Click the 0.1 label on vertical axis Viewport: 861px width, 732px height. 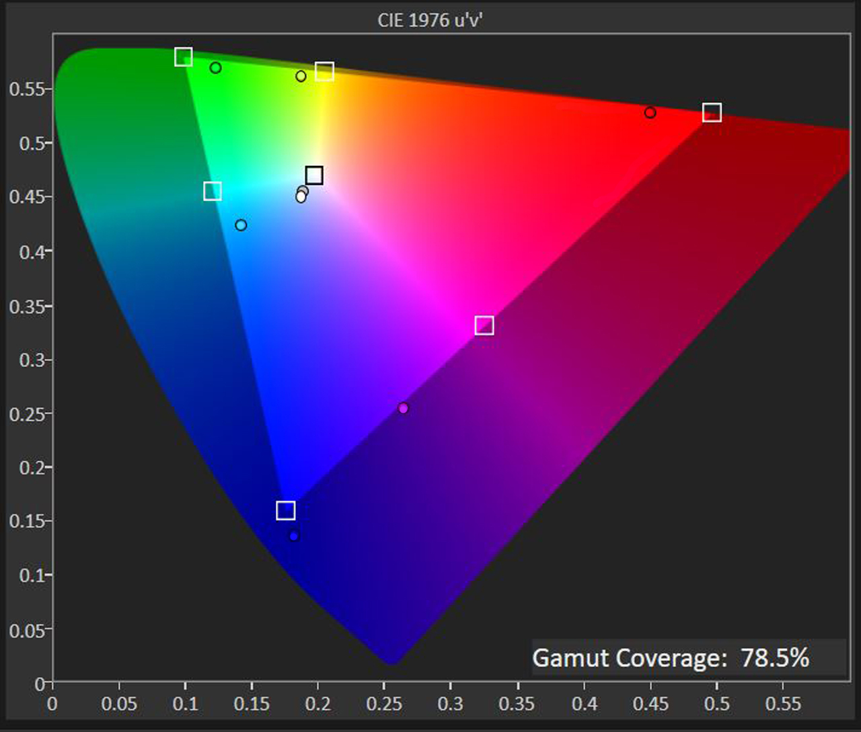(x=31, y=575)
